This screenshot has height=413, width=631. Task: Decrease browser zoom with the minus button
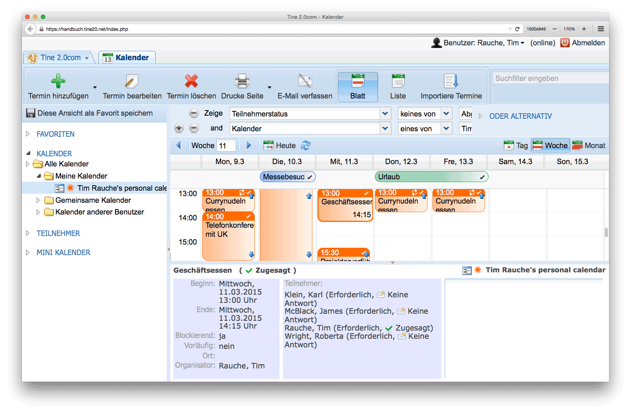click(555, 29)
